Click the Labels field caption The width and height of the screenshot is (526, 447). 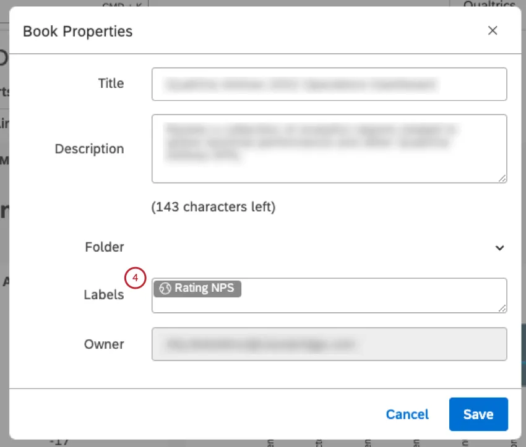[104, 295]
